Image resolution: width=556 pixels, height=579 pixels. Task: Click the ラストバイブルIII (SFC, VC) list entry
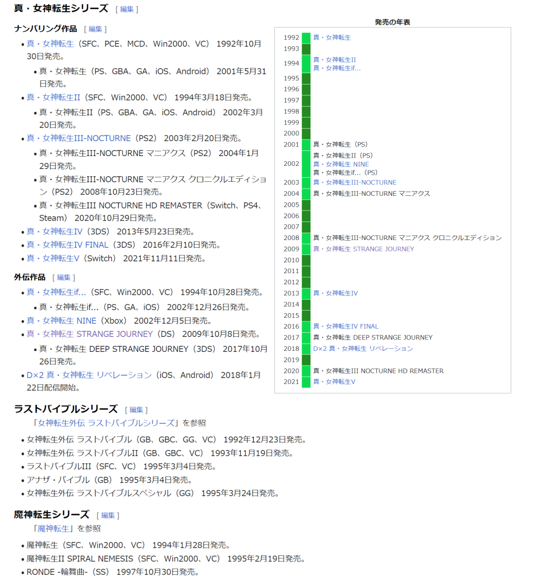(121, 466)
